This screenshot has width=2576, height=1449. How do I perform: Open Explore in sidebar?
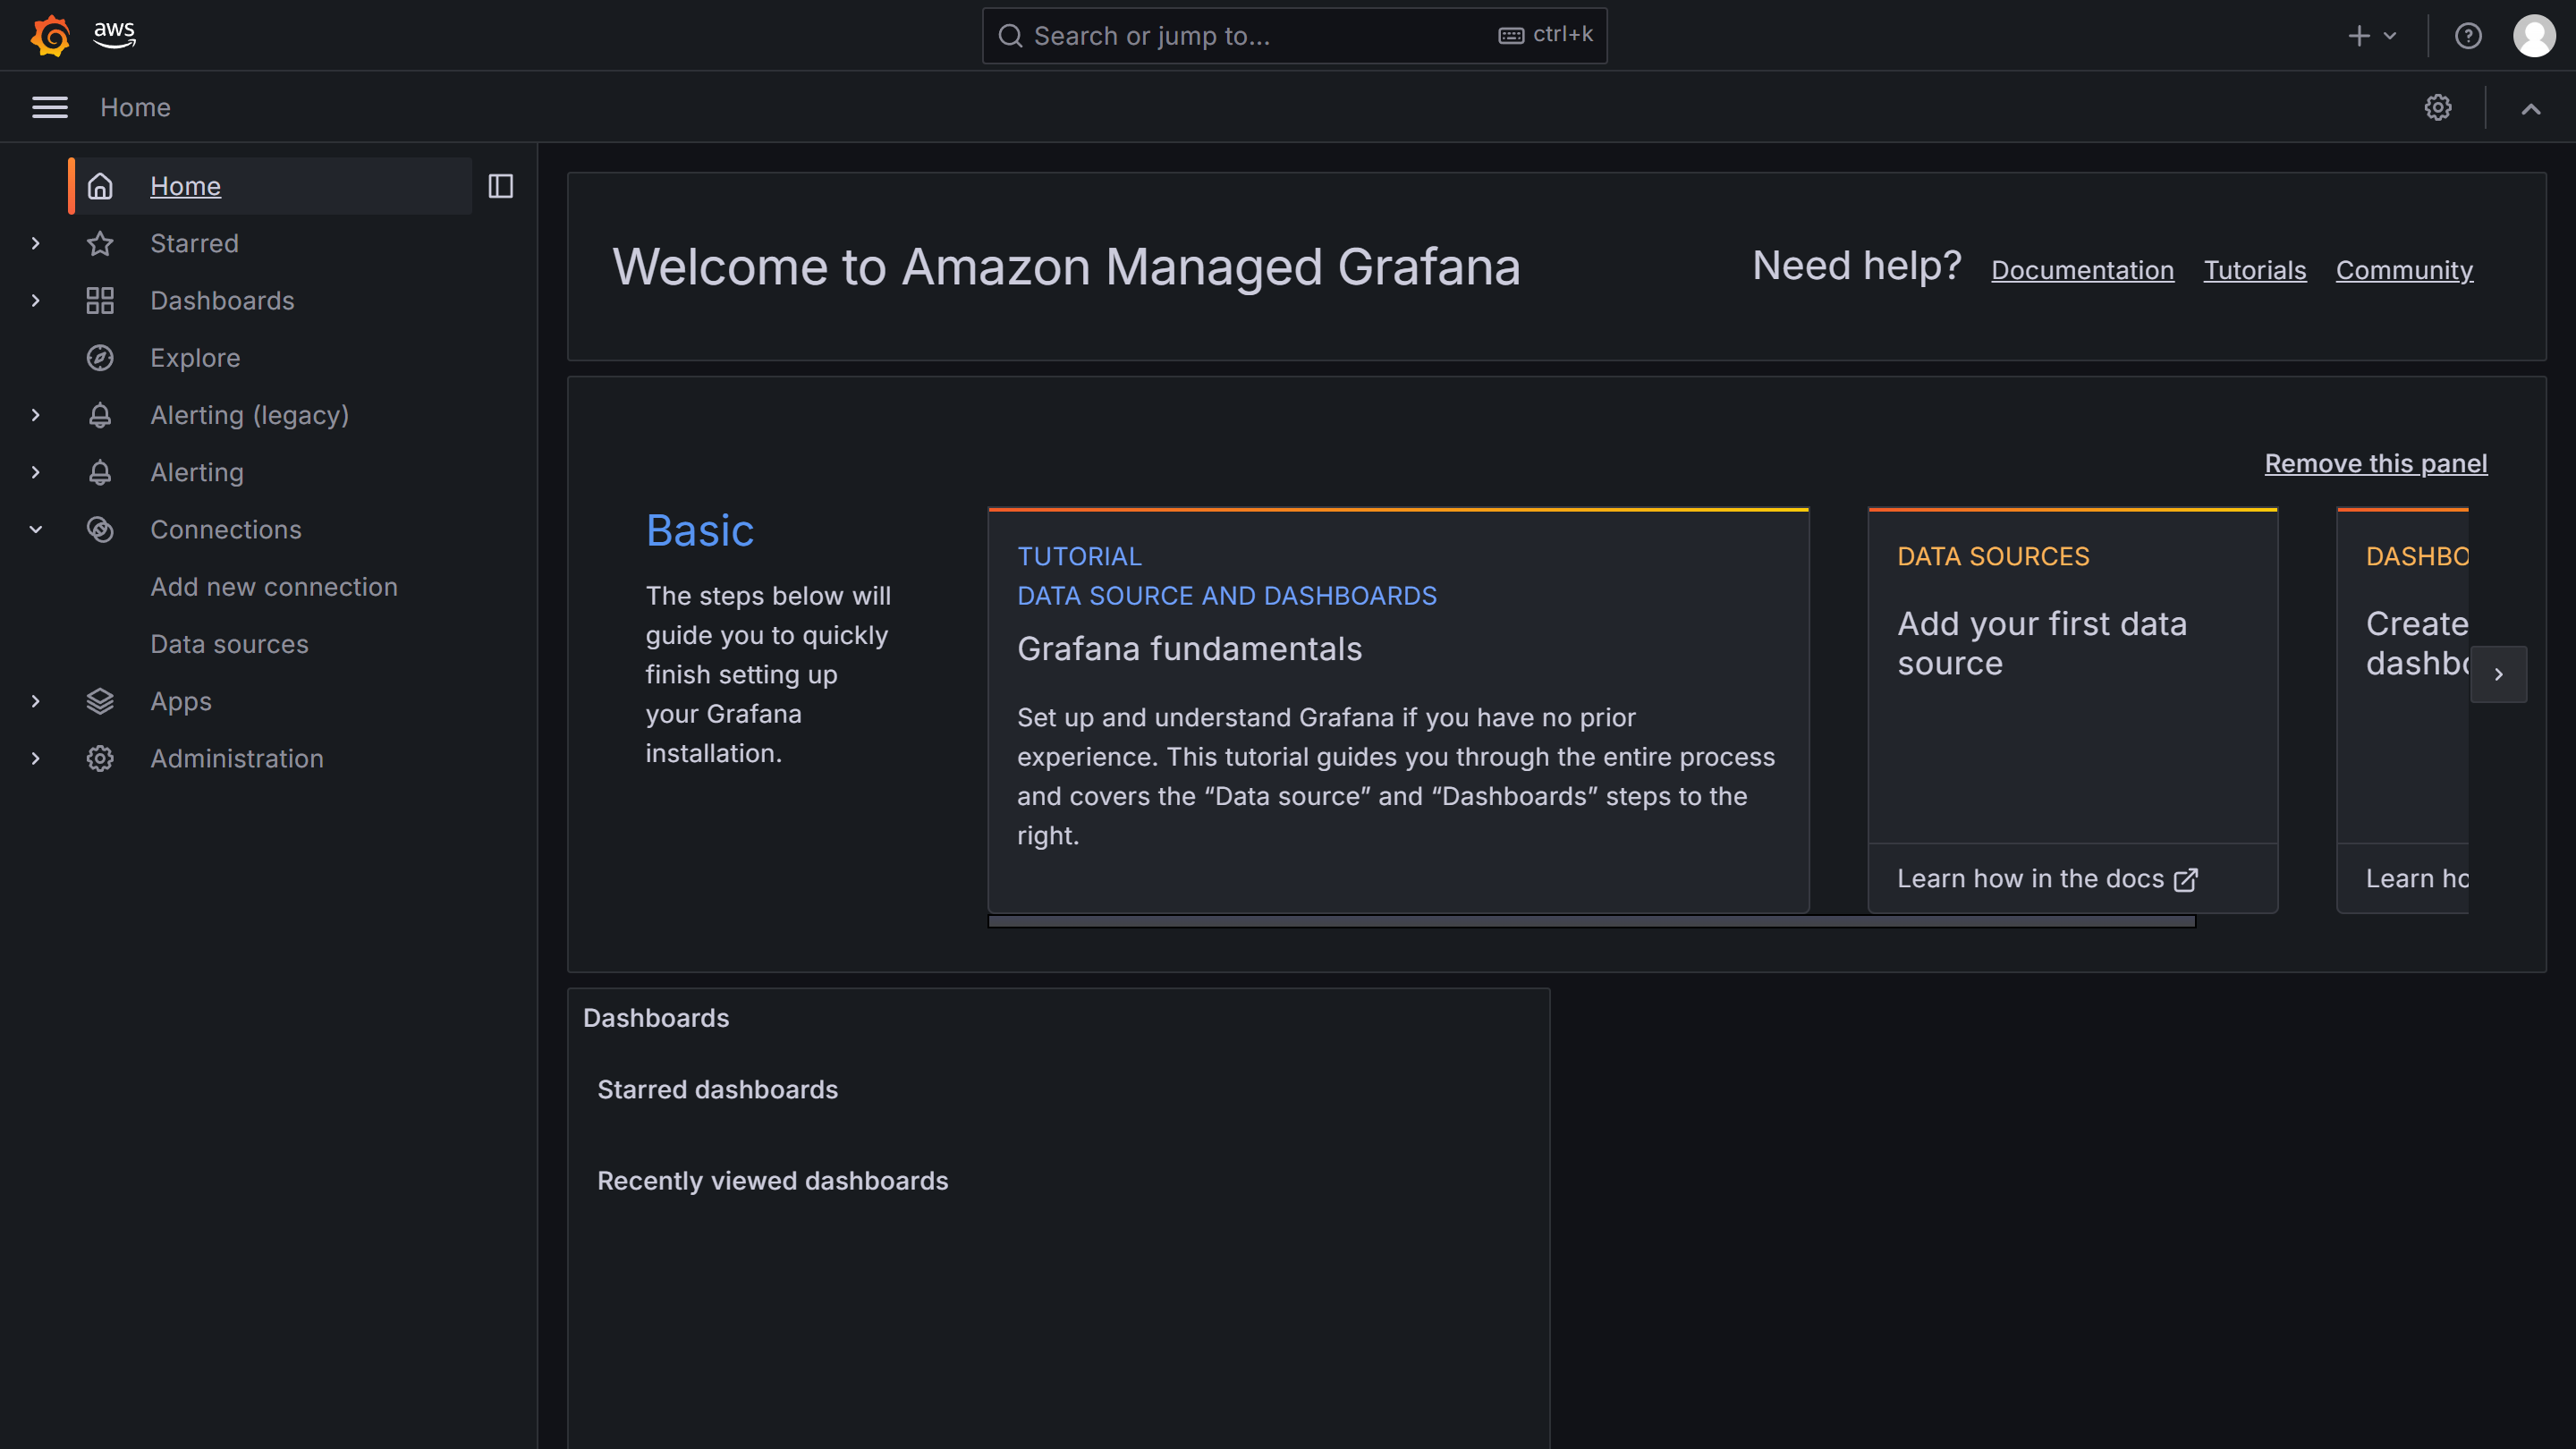(195, 357)
